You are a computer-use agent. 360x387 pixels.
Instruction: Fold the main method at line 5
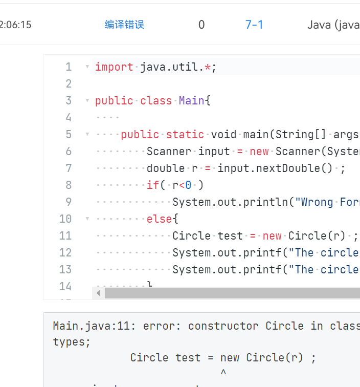point(87,135)
